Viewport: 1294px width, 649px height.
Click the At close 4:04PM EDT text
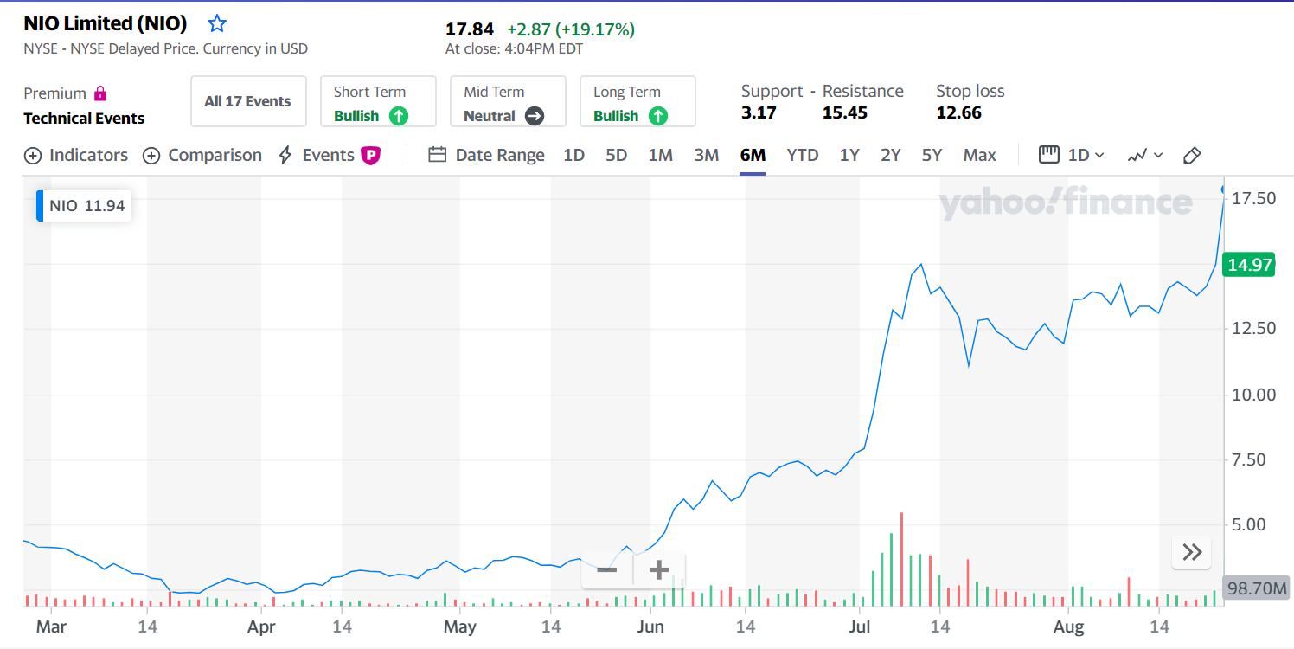[515, 49]
